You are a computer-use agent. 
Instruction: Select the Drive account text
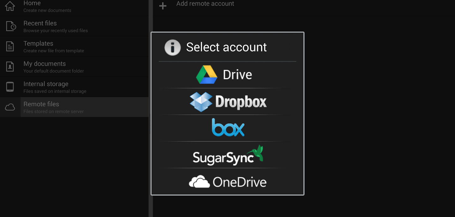tap(237, 75)
